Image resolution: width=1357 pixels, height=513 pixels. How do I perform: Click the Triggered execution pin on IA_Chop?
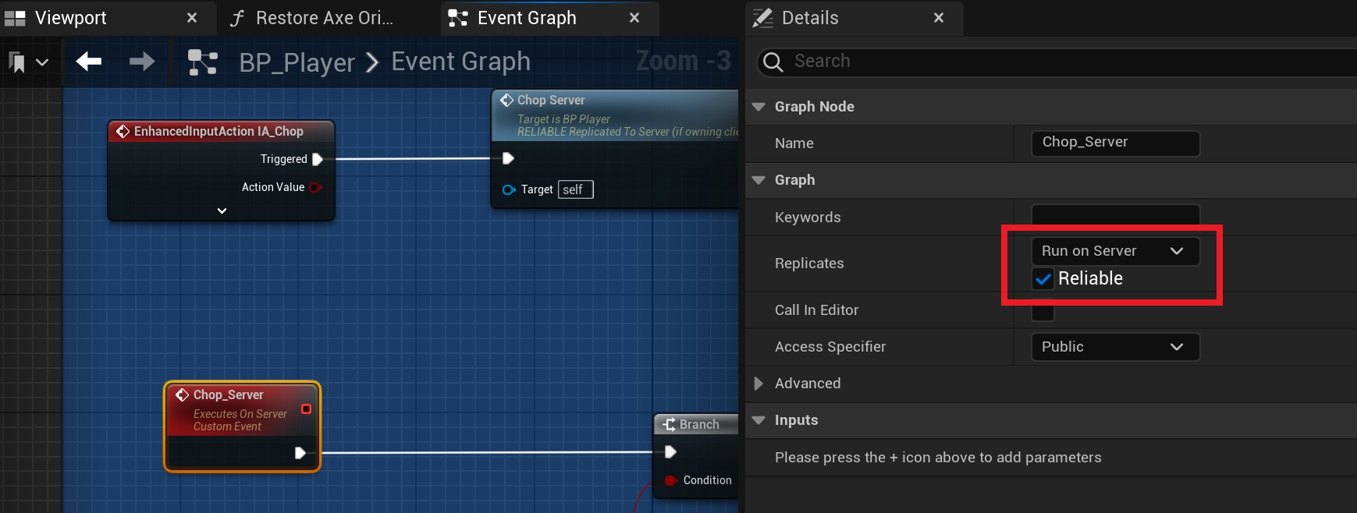pyautogui.click(x=318, y=159)
